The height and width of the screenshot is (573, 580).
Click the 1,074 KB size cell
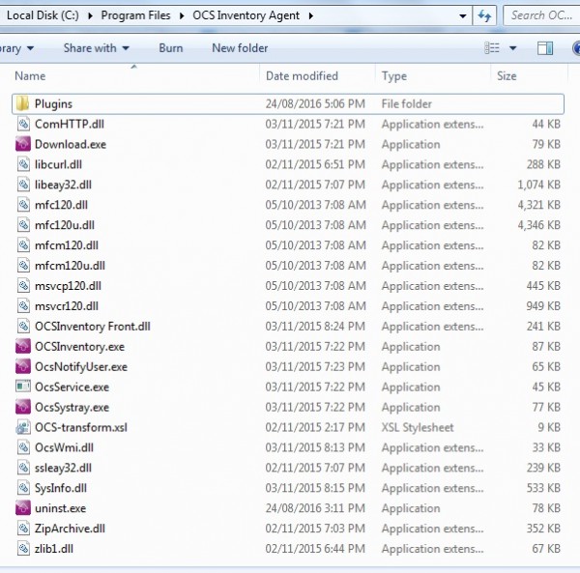539,185
